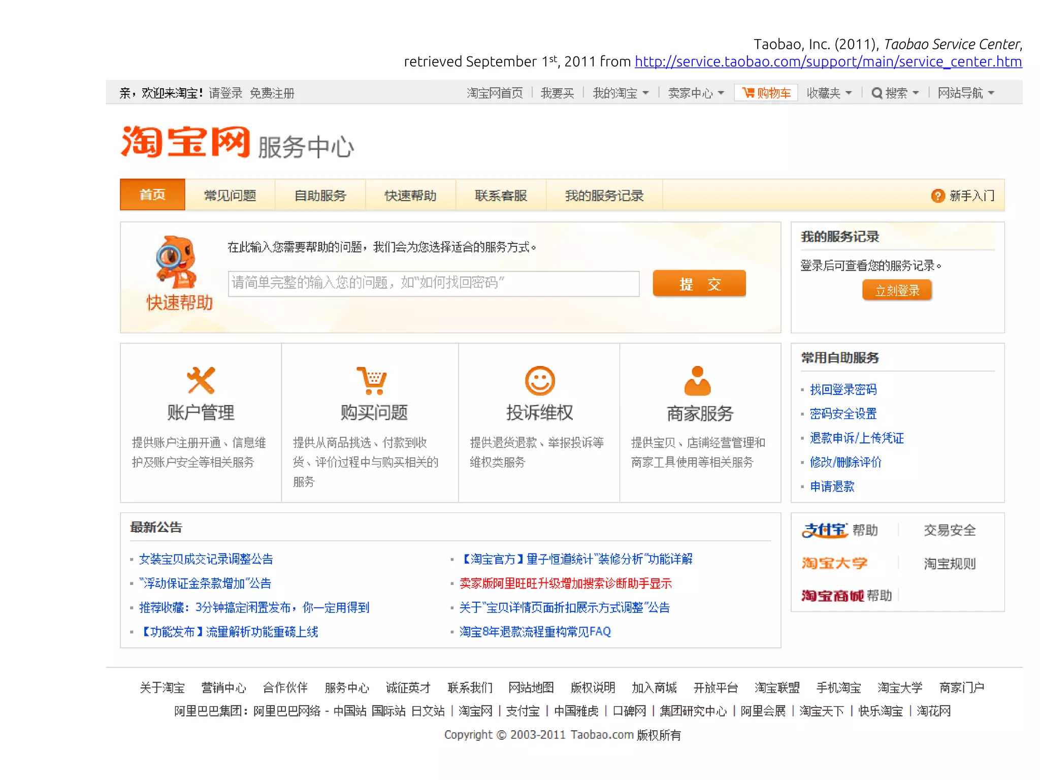Open 淘宝网首页 in the top bar
The width and height of the screenshot is (1040, 780).
pos(495,93)
